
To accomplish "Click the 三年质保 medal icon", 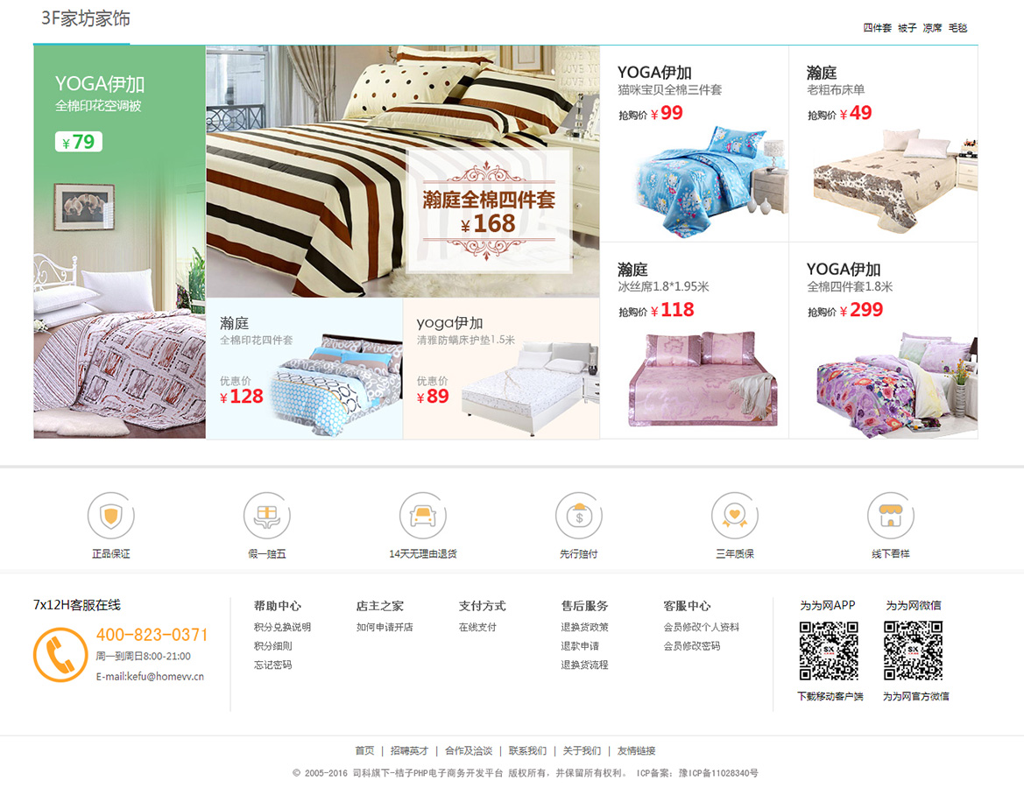I will [735, 516].
